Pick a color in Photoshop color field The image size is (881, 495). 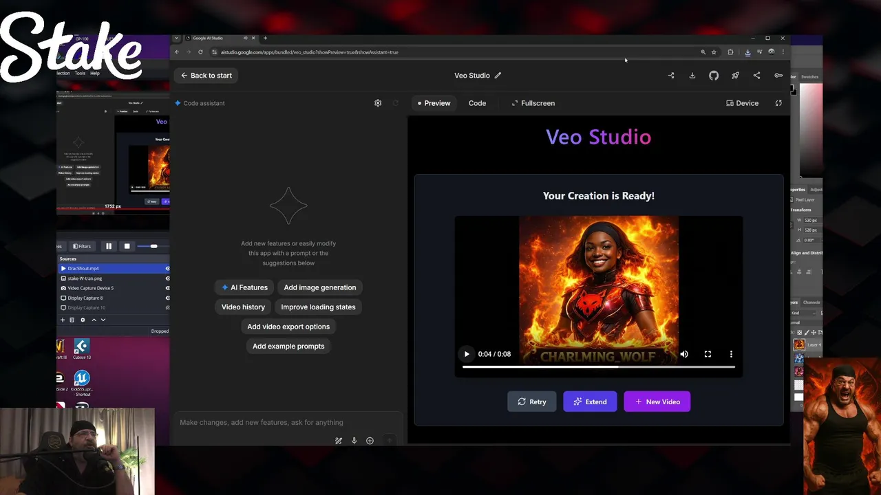pos(811,131)
